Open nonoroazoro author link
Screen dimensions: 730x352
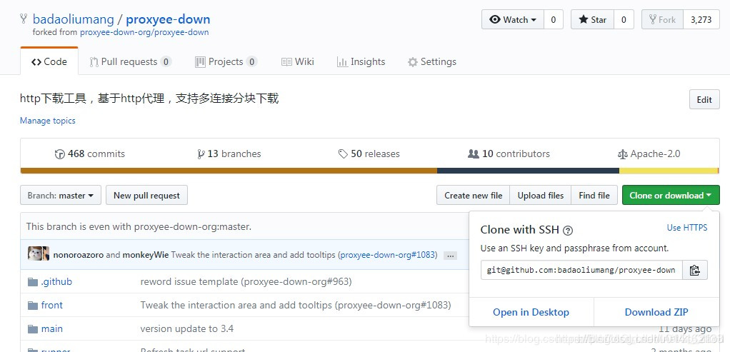79,255
